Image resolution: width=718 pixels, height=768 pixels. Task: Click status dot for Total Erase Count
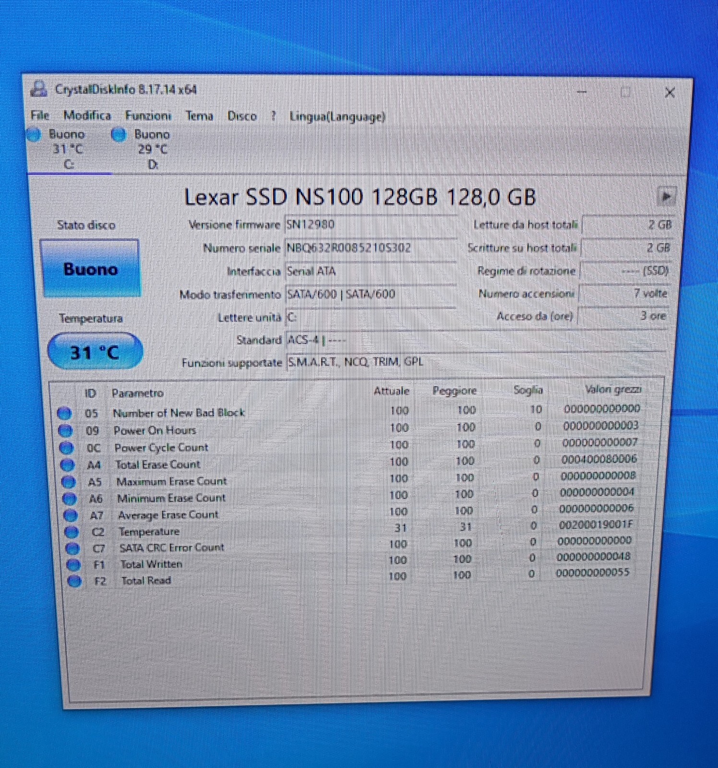coord(67,465)
